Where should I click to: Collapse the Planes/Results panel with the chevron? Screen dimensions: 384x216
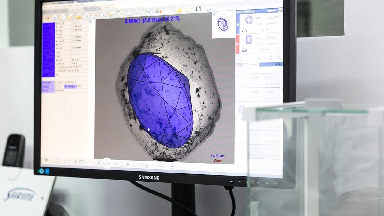[278, 64]
